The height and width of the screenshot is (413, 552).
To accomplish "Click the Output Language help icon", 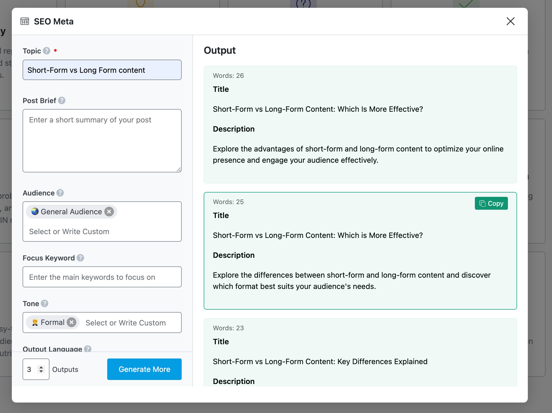I will (88, 349).
